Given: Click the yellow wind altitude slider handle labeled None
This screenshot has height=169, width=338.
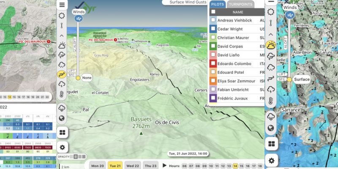Looking at the screenshot, I should (78, 78).
